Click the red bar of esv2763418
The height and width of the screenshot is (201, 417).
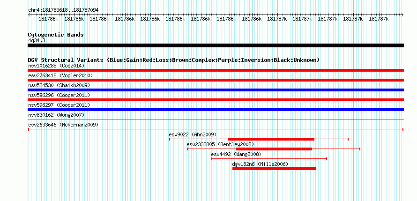[x=216, y=80]
